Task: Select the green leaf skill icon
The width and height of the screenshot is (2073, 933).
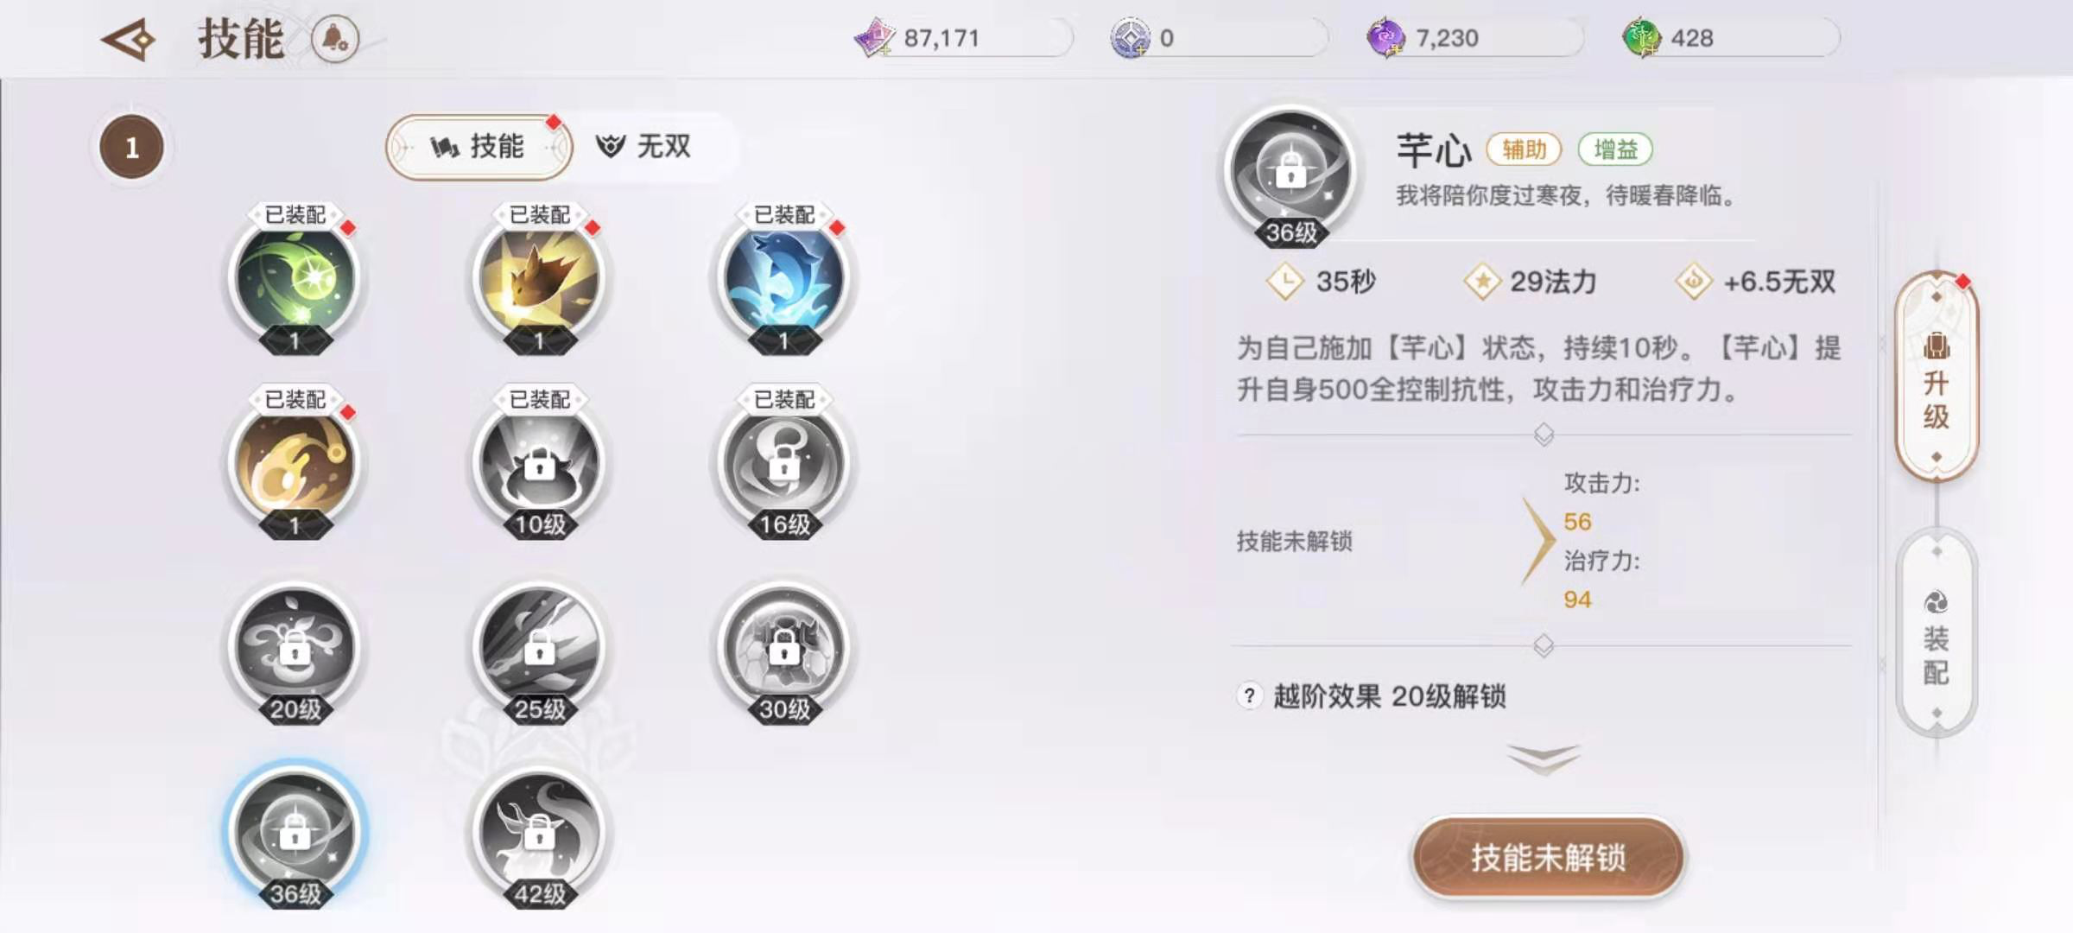Action: coord(295,278)
